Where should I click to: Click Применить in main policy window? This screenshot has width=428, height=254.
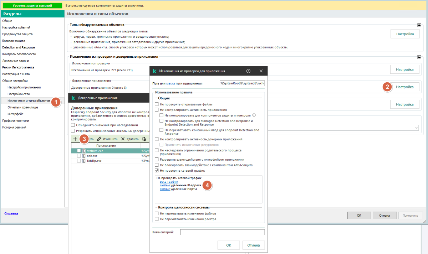411,216
